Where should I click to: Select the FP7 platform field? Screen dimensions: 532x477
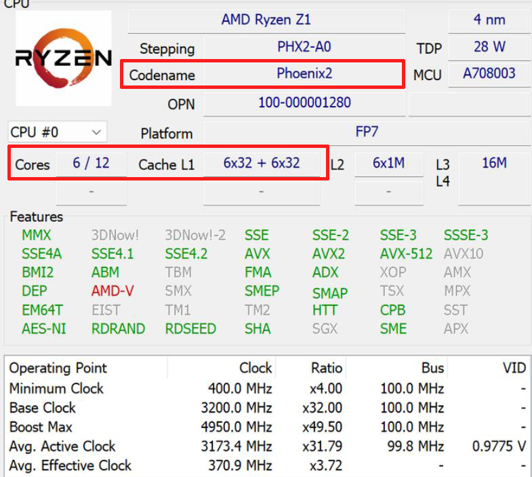(x=366, y=132)
